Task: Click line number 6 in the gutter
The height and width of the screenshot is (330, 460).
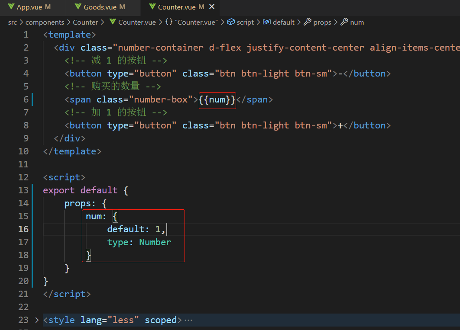Action: pyautogui.click(x=26, y=99)
